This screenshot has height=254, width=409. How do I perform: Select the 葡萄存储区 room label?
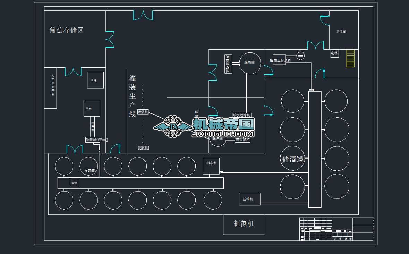click(x=66, y=30)
